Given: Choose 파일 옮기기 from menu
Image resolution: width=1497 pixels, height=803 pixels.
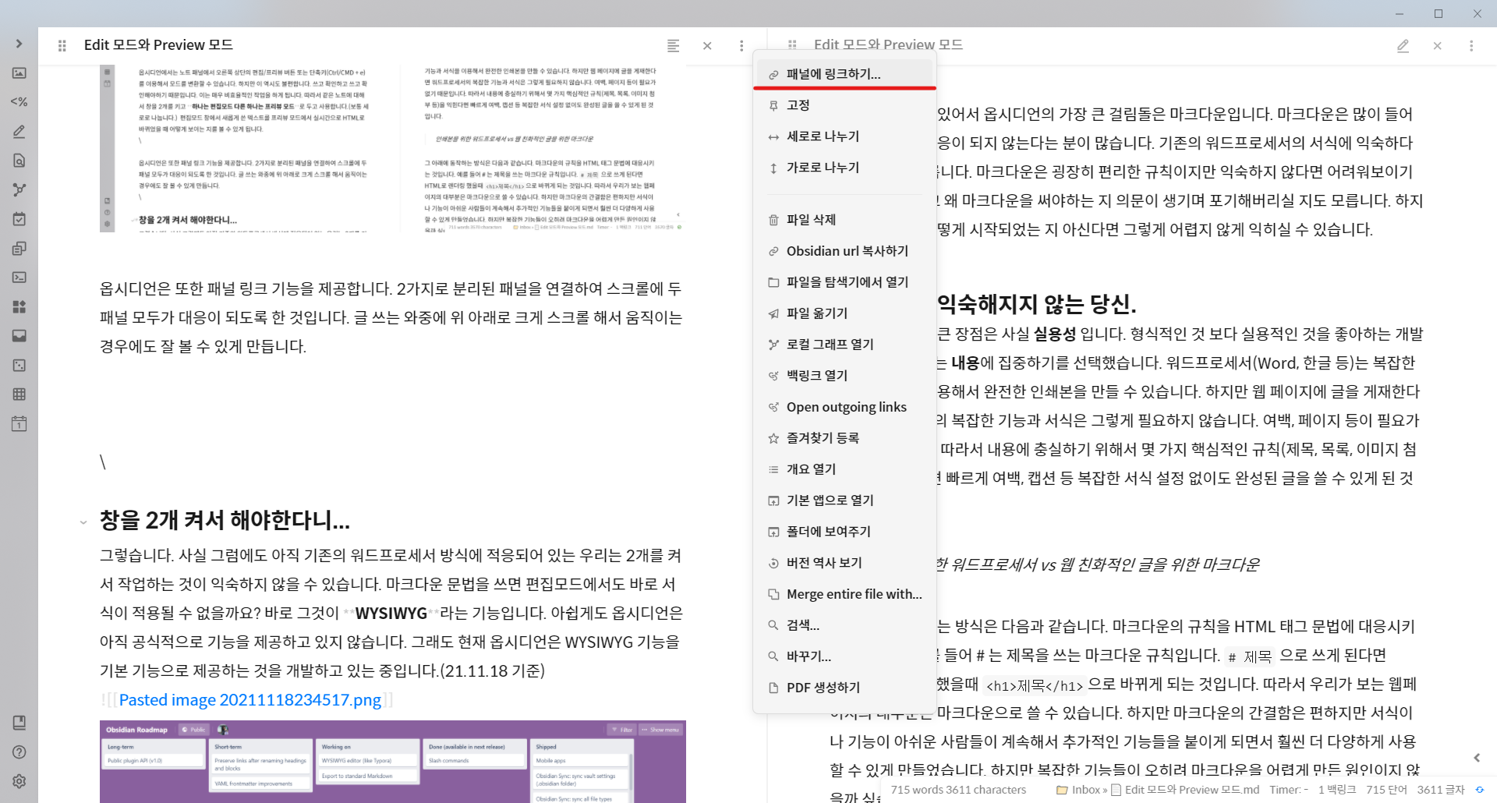Looking at the screenshot, I should coord(844,313).
